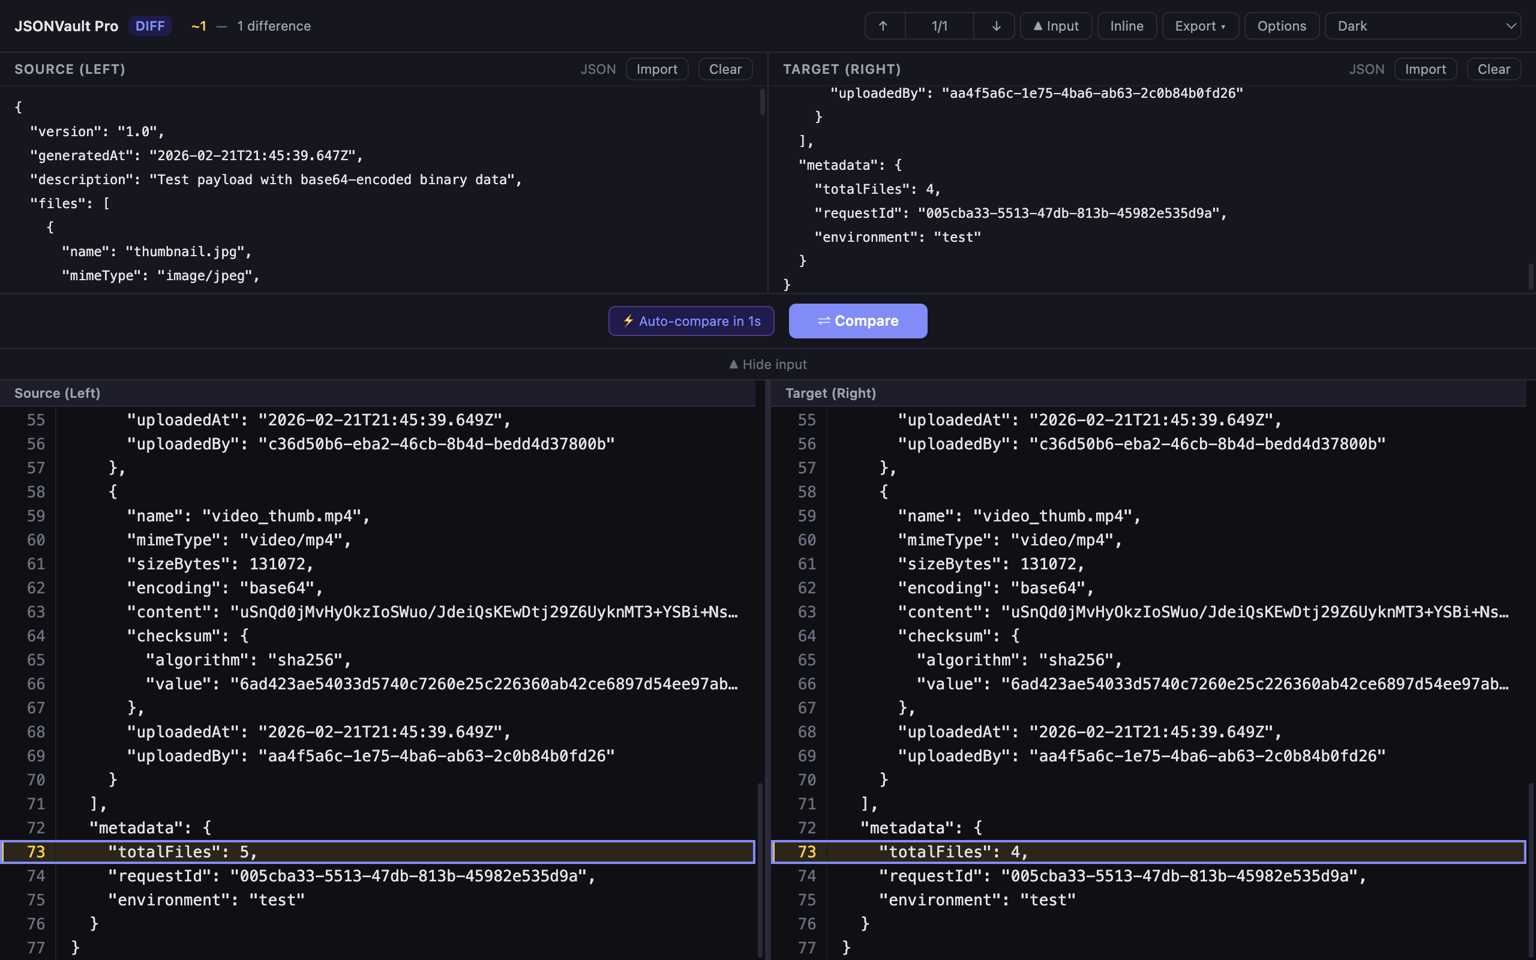Click the 1/1 difference counter
The width and height of the screenshot is (1536, 960).
coord(940,26)
